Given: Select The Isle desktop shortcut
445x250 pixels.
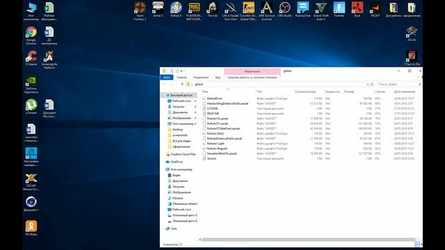Looking at the screenshot, I should [x=212, y=9].
